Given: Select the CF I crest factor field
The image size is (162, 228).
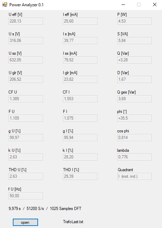Looking at the screenshot, I should coord(80,99).
